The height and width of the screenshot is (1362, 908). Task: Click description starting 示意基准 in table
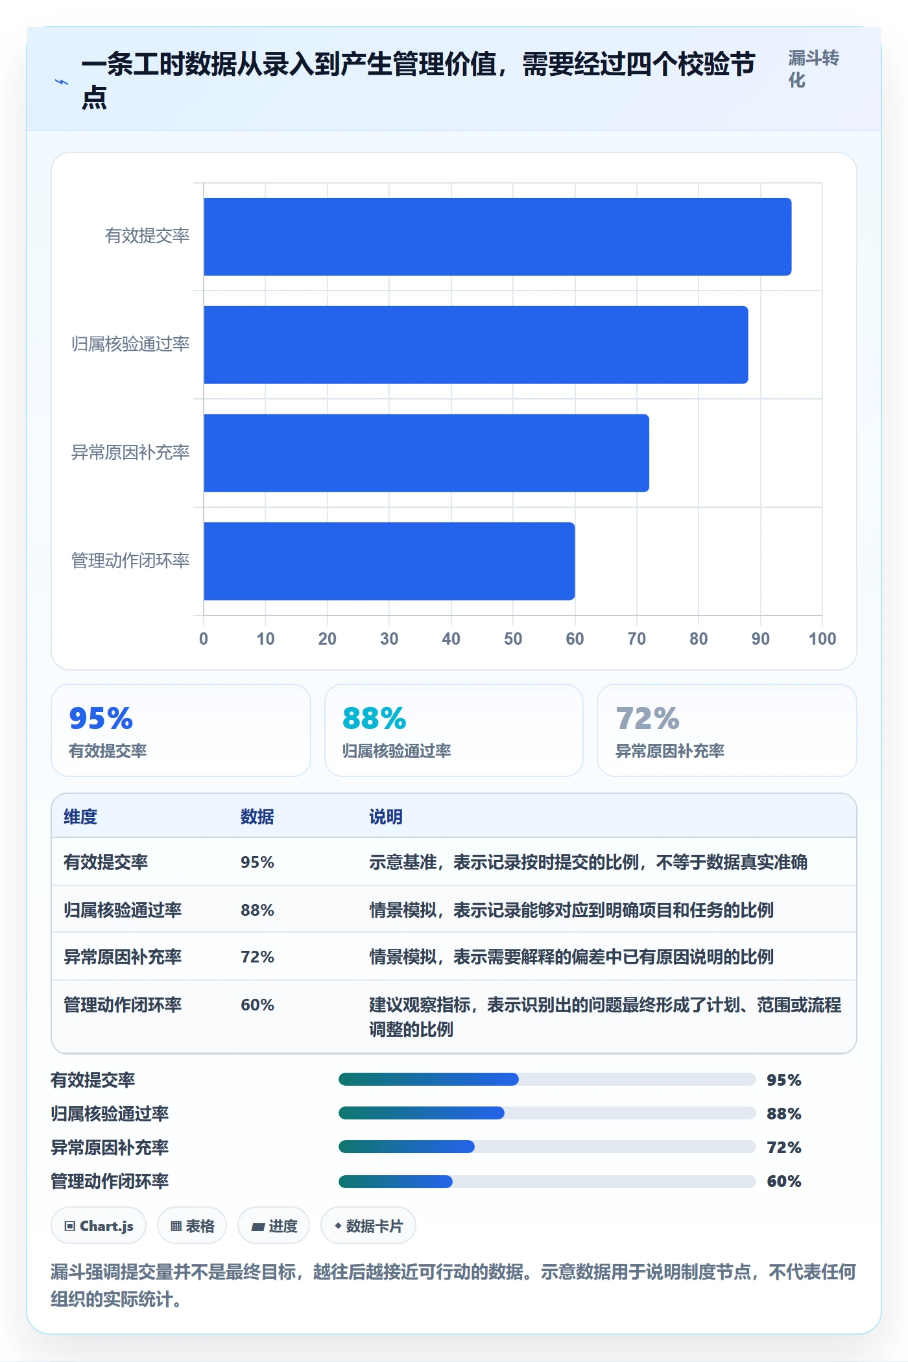(588, 862)
